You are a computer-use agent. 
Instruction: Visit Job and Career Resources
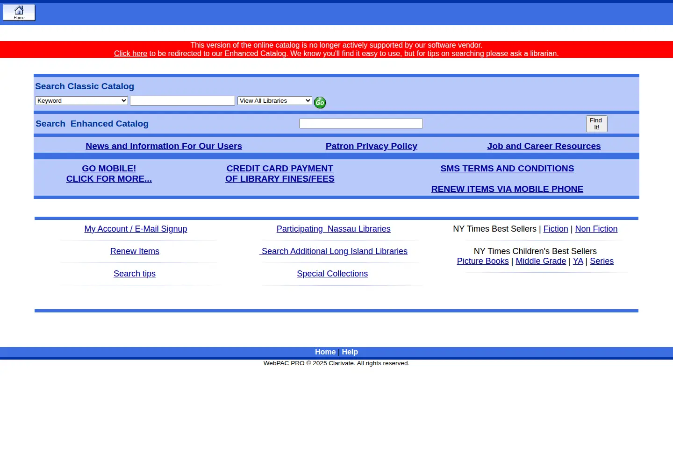tap(544, 146)
